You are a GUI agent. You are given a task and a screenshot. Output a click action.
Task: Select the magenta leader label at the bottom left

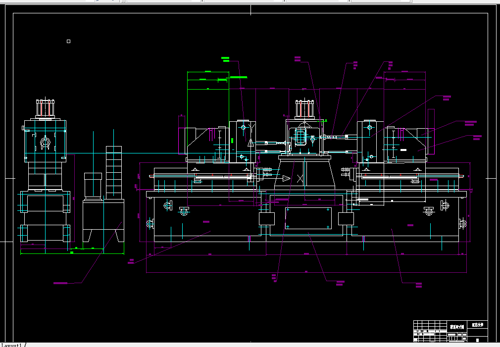click(60, 283)
